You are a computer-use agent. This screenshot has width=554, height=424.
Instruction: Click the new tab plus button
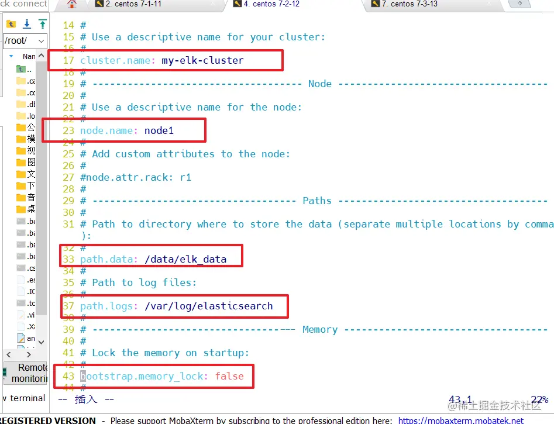519,4
